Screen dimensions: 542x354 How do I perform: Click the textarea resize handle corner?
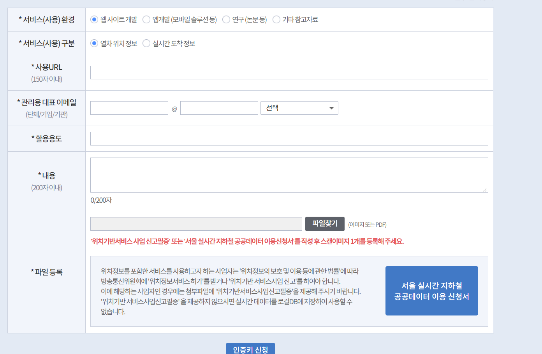485,189
